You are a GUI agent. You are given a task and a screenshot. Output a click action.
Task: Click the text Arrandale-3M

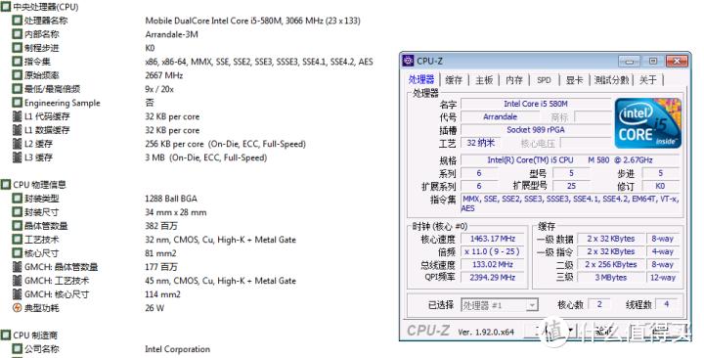click(171, 34)
